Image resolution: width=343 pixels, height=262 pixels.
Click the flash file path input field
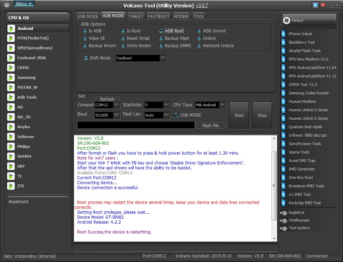tap(136, 125)
